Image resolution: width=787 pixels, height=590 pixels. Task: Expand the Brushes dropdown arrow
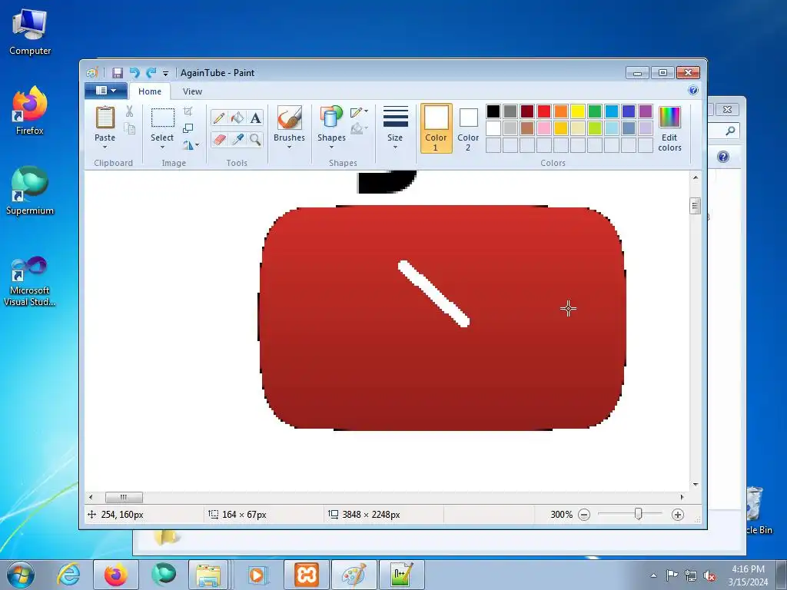coord(289,147)
